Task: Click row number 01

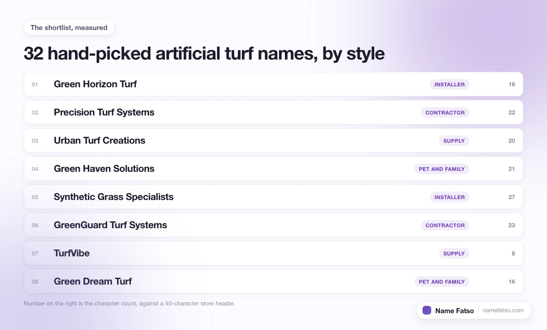Action: [35, 84]
